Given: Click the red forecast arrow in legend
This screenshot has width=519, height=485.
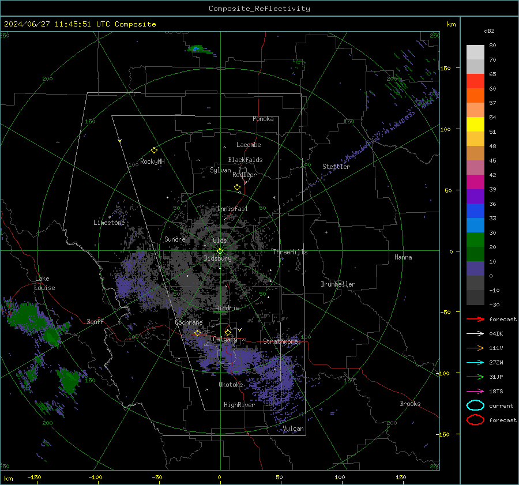Looking at the screenshot, I should pyautogui.click(x=475, y=319).
